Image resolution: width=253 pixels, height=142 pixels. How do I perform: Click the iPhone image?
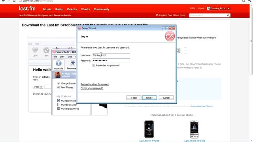point(149,129)
